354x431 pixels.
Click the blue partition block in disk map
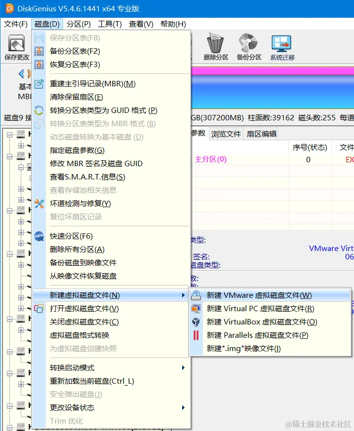click(x=273, y=92)
